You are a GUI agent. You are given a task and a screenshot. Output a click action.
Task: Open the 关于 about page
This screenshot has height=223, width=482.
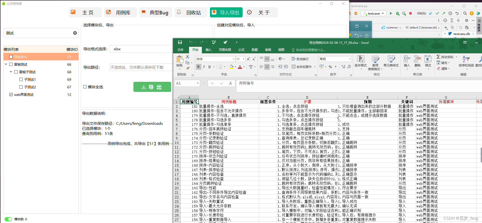click(261, 12)
